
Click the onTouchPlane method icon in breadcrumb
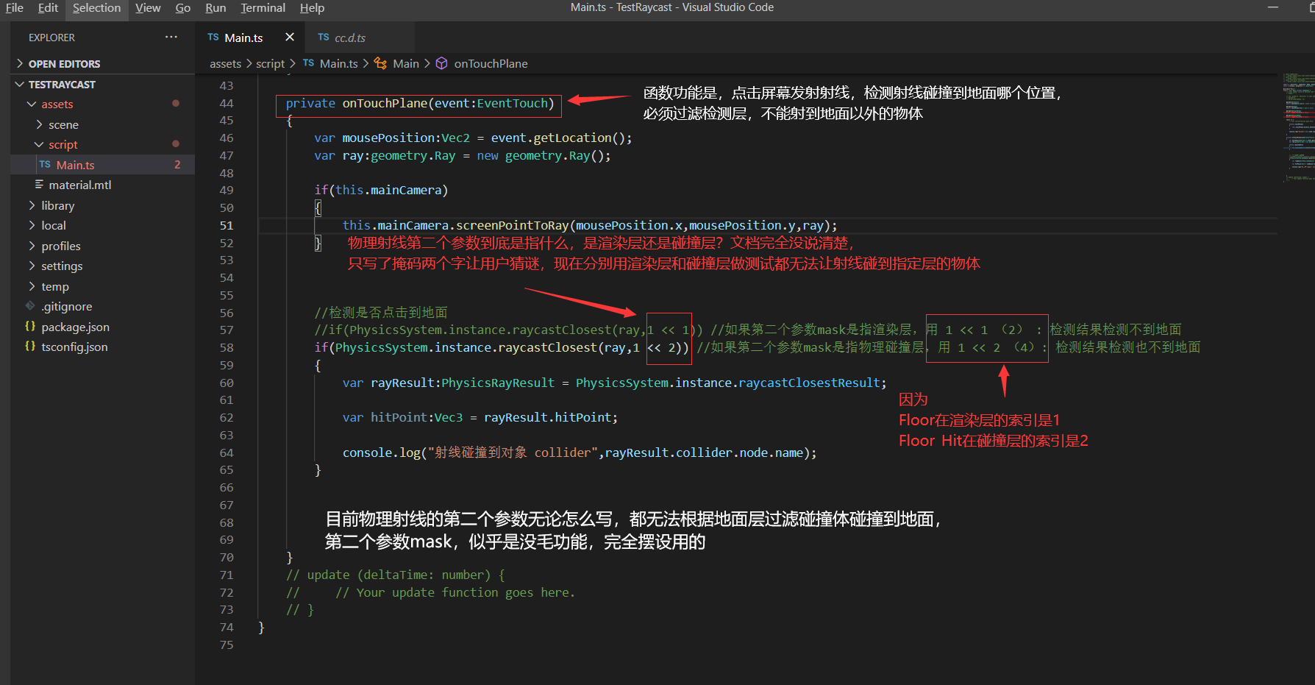[x=441, y=63]
